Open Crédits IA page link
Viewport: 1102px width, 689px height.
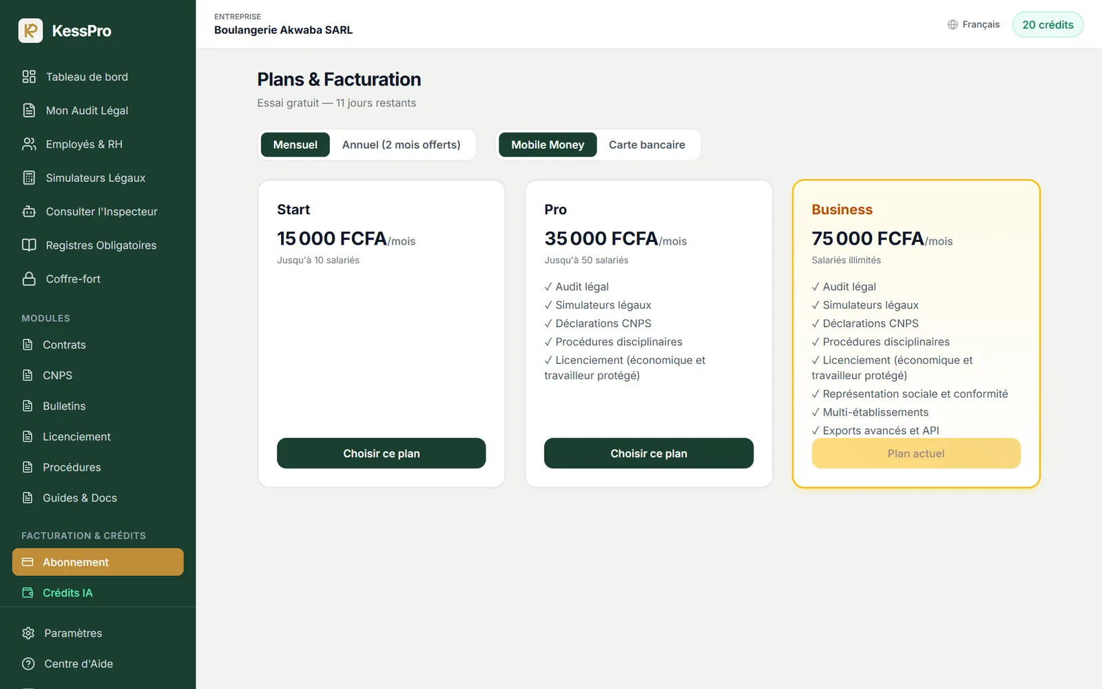(98, 593)
